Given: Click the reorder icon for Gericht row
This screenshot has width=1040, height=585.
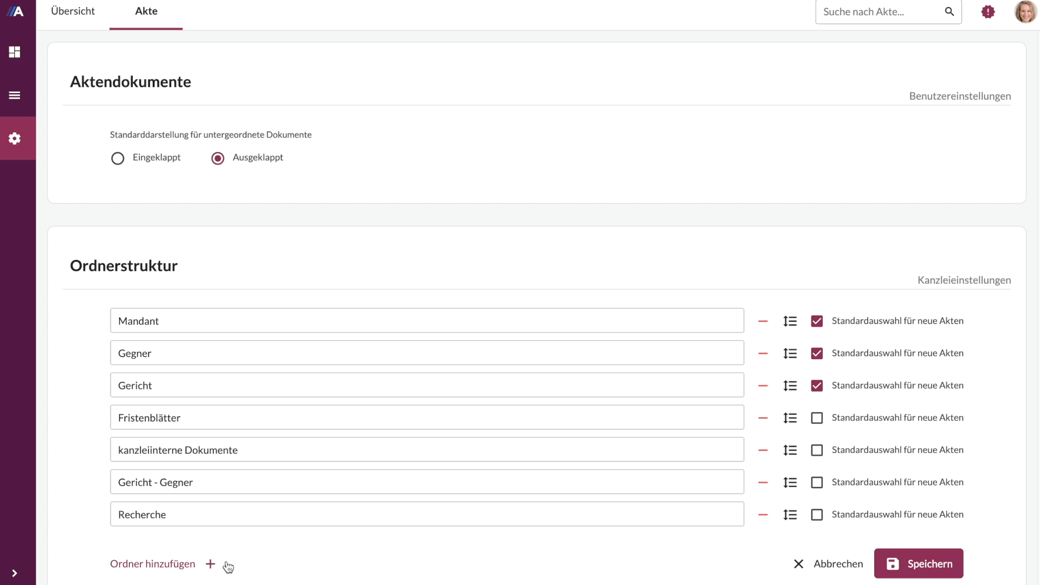Looking at the screenshot, I should coord(790,386).
